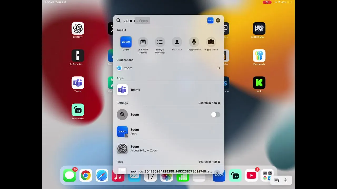This screenshot has width=337, height=189.
Task: Open the Zoom app in the dock
Action: (x=219, y=176)
